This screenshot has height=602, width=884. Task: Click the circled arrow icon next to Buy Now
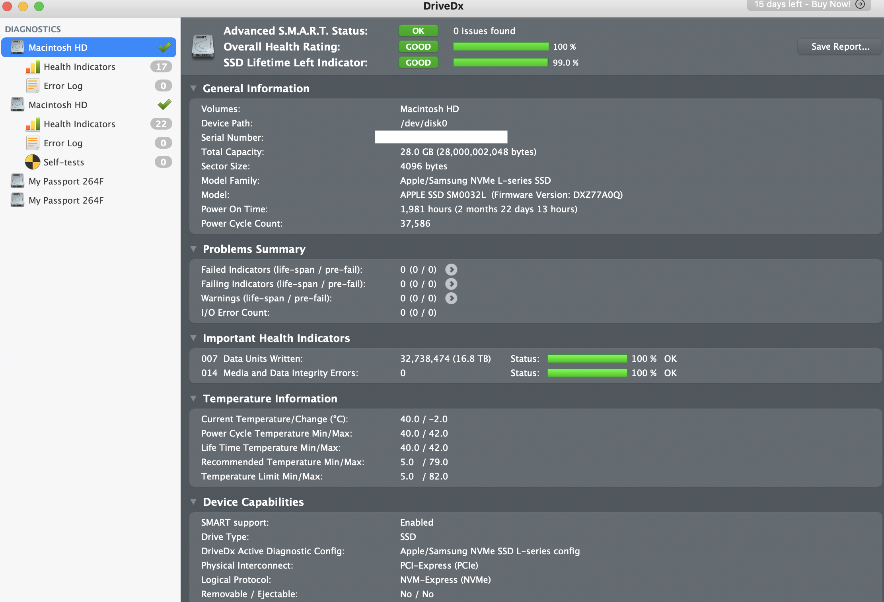click(x=860, y=4)
